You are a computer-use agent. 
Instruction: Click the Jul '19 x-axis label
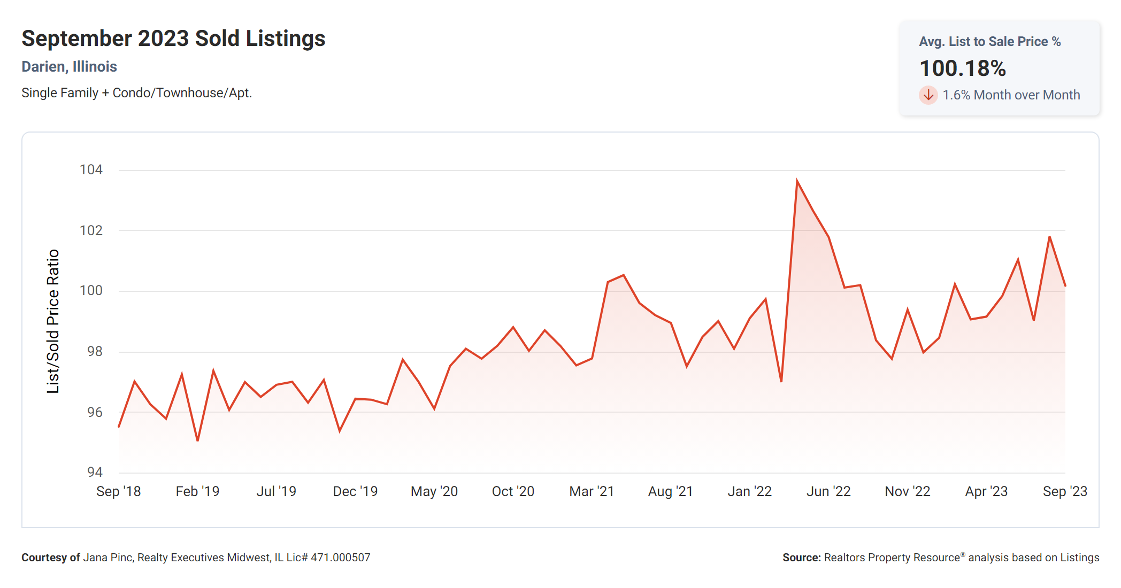click(276, 491)
